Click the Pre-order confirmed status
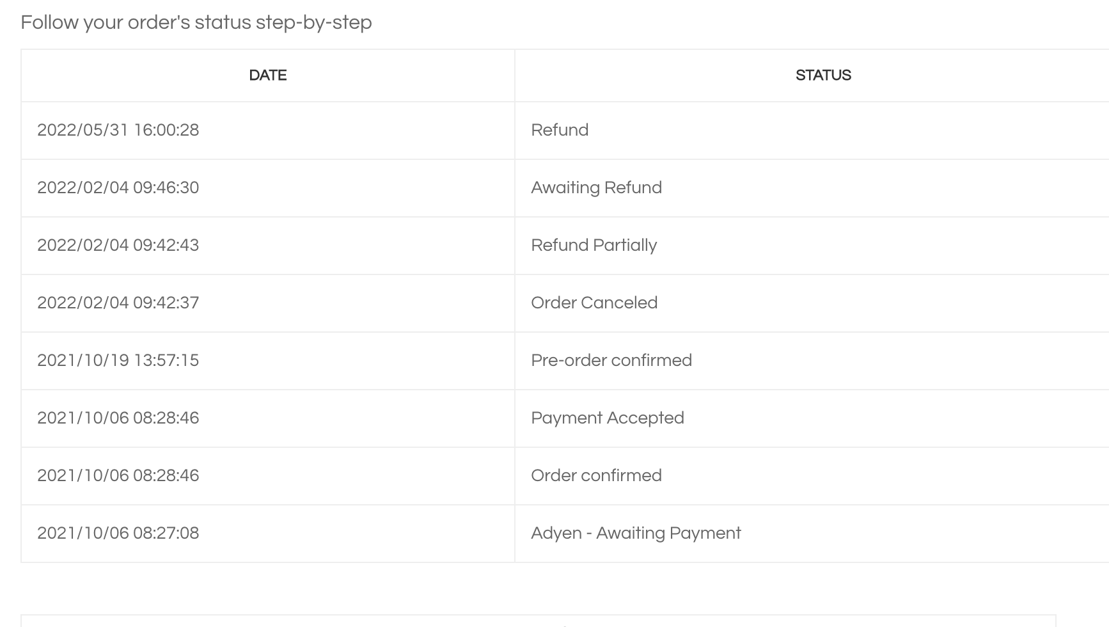Viewport: 1109px width, 627px height. pos(611,361)
